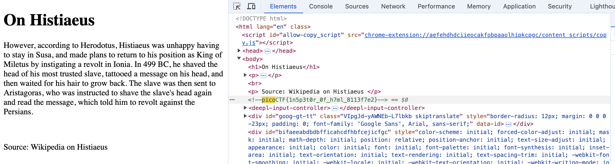Expand the collapsed p element node
The width and height of the screenshot is (615, 164).
245,75
